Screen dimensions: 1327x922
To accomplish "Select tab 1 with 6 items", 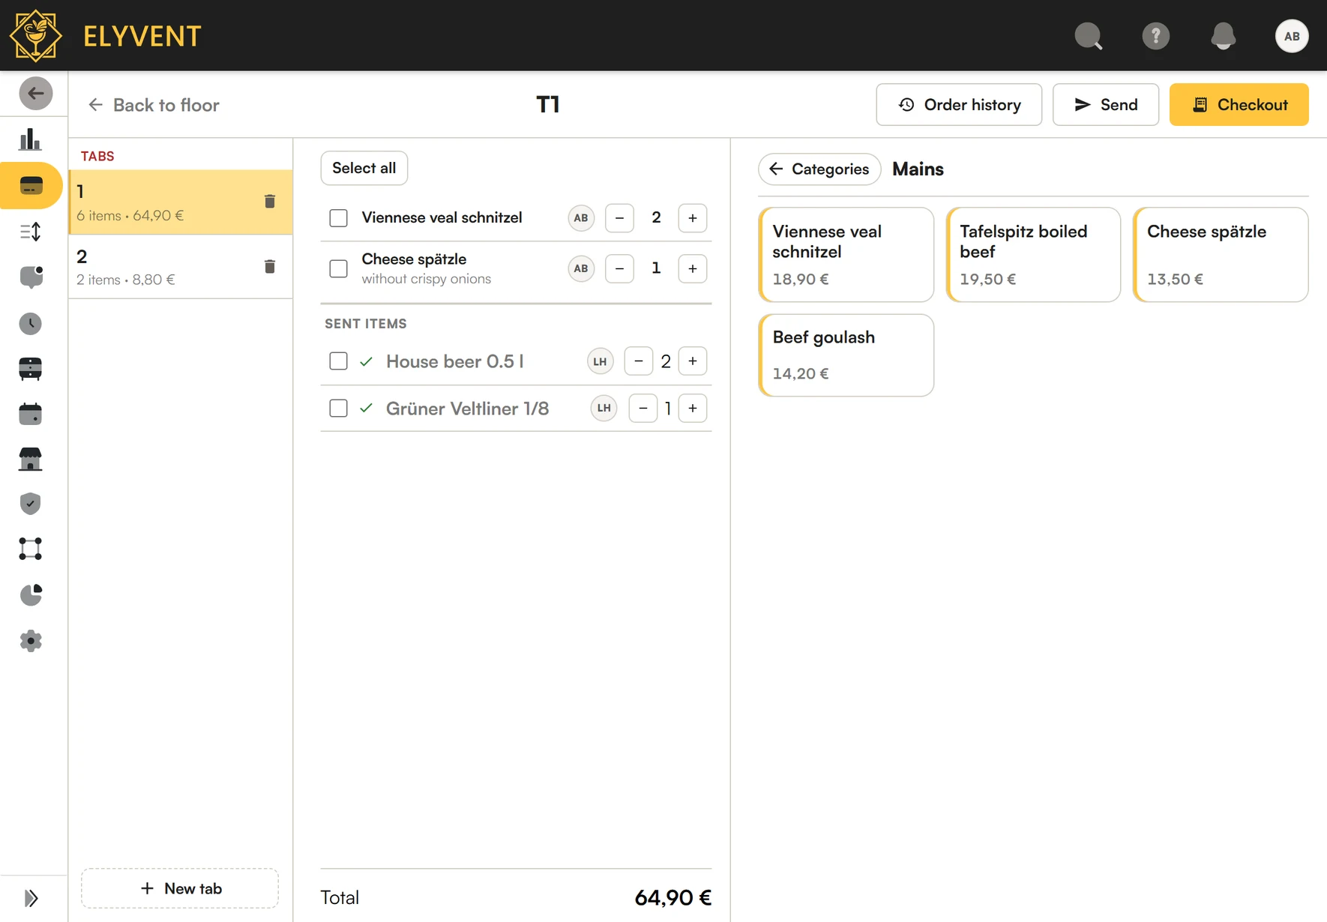I will click(180, 202).
